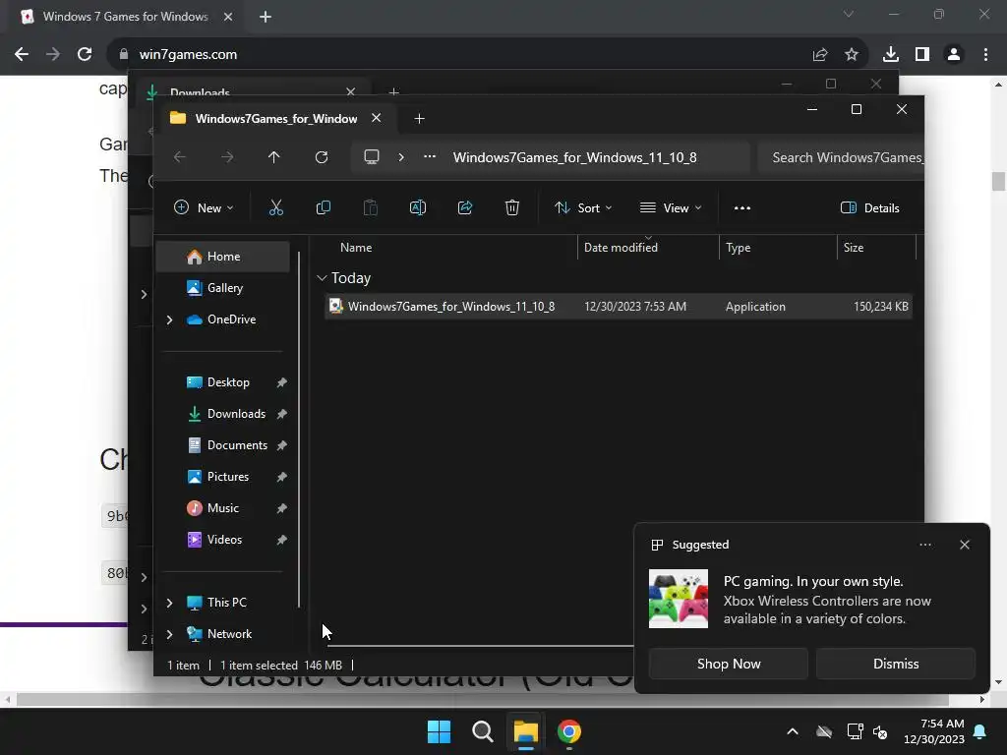Click the taskbar clock and date

coord(934,731)
